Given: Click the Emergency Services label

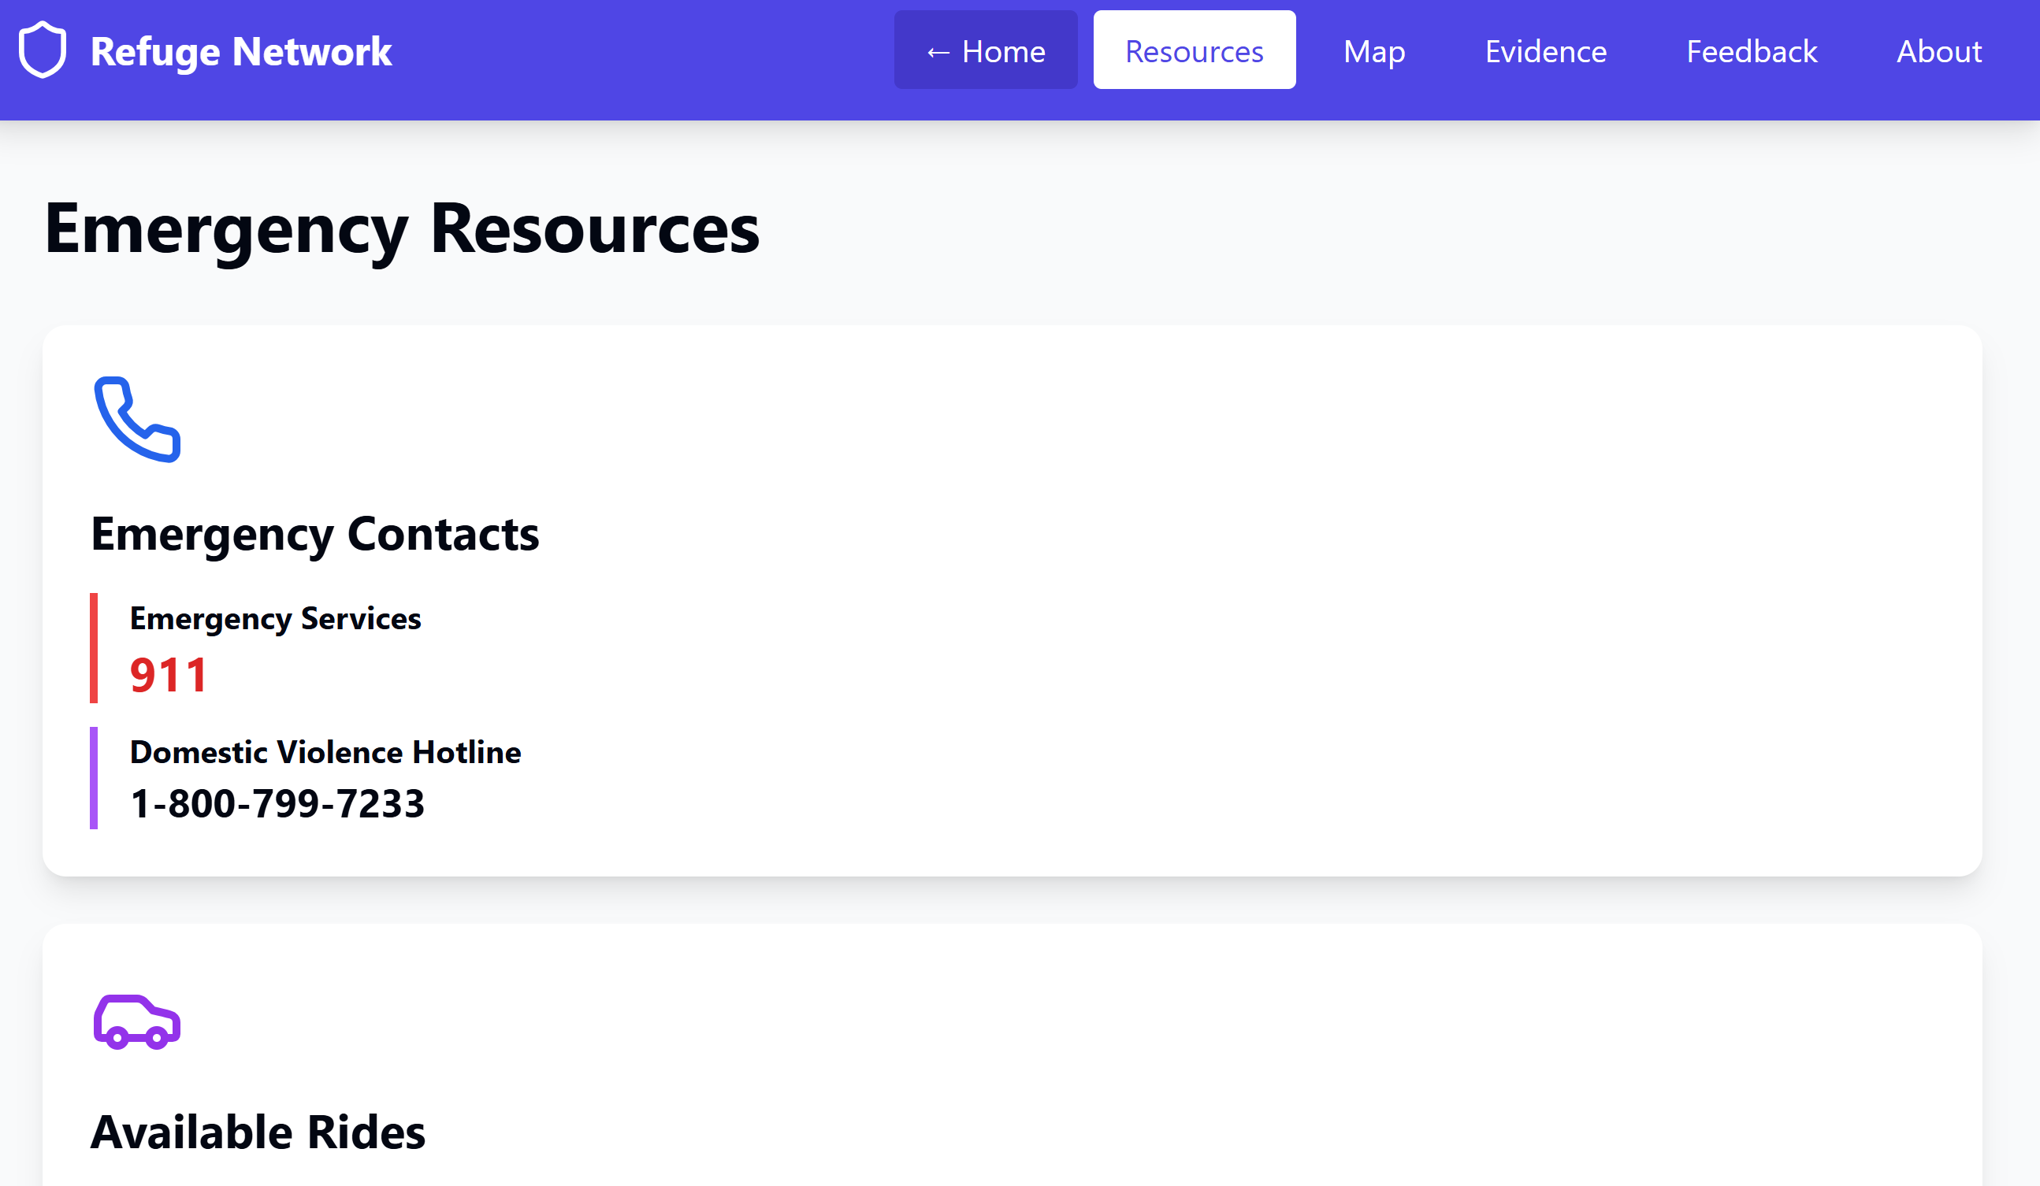Looking at the screenshot, I should click(x=275, y=618).
